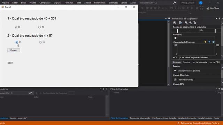Switch to the Inspeção 1 tab
Screen dimensions: 223x125
[22, 118]
